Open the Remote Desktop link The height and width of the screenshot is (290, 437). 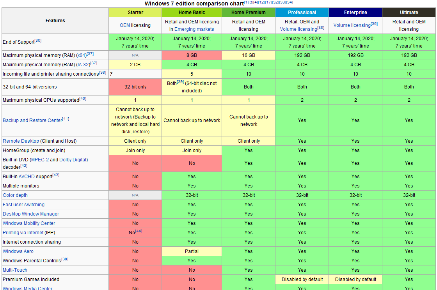21,141
